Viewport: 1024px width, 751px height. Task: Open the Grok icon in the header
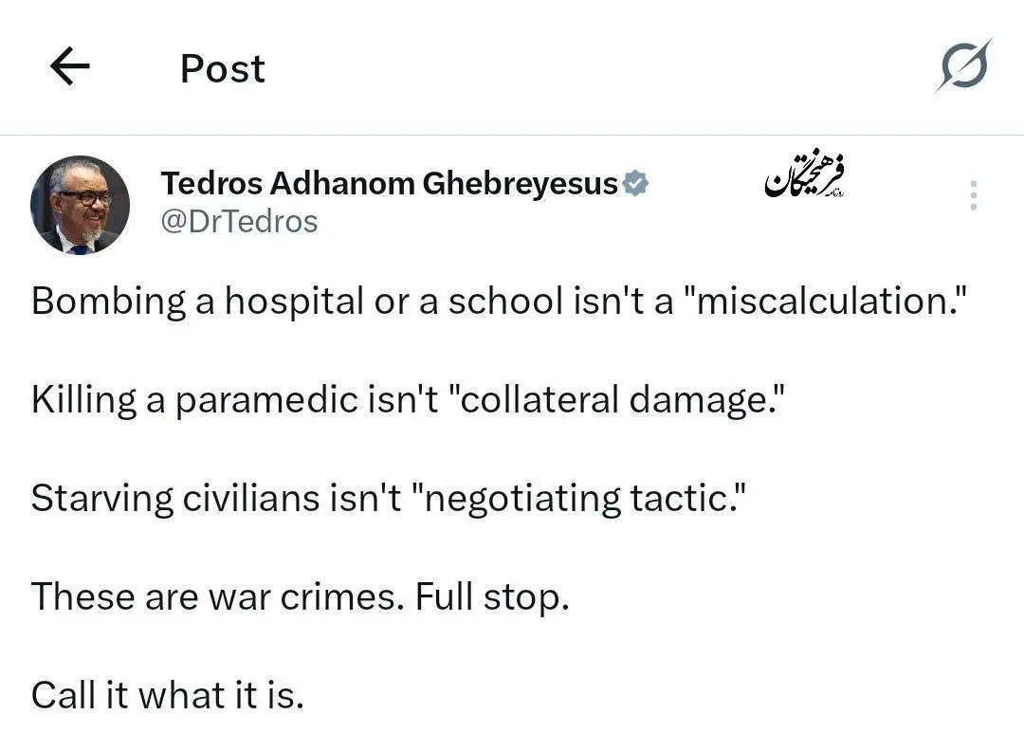click(964, 66)
